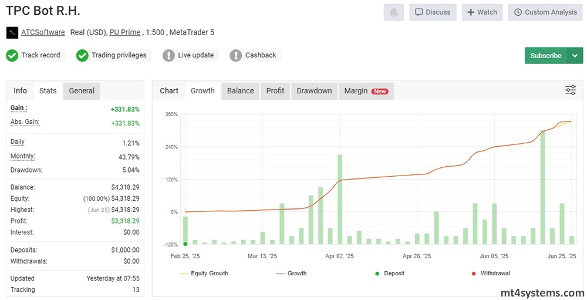Image resolution: width=587 pixels, height=300 pixels.
Task: Click the Track record green checkmark icon
Action: [12, 55]
